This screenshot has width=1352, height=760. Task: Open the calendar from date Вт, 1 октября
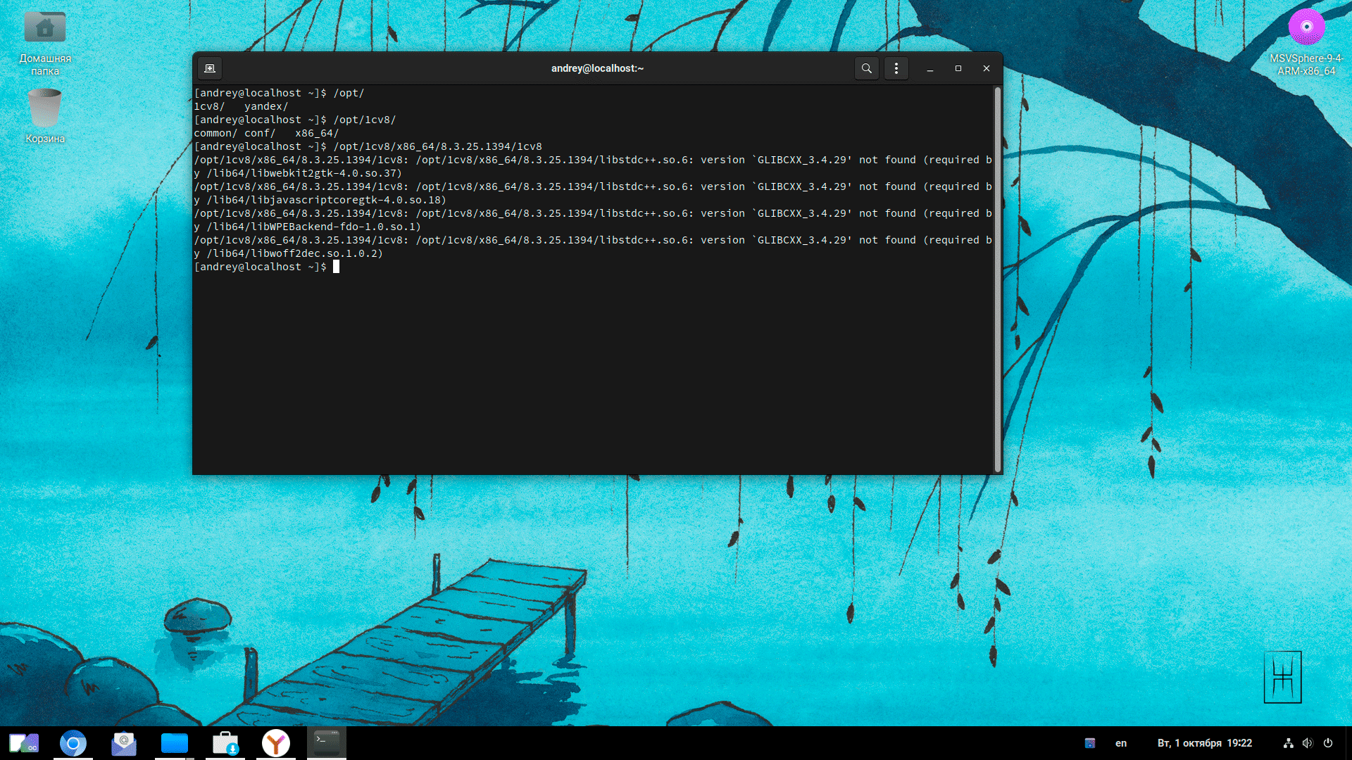click(1205, 743)
